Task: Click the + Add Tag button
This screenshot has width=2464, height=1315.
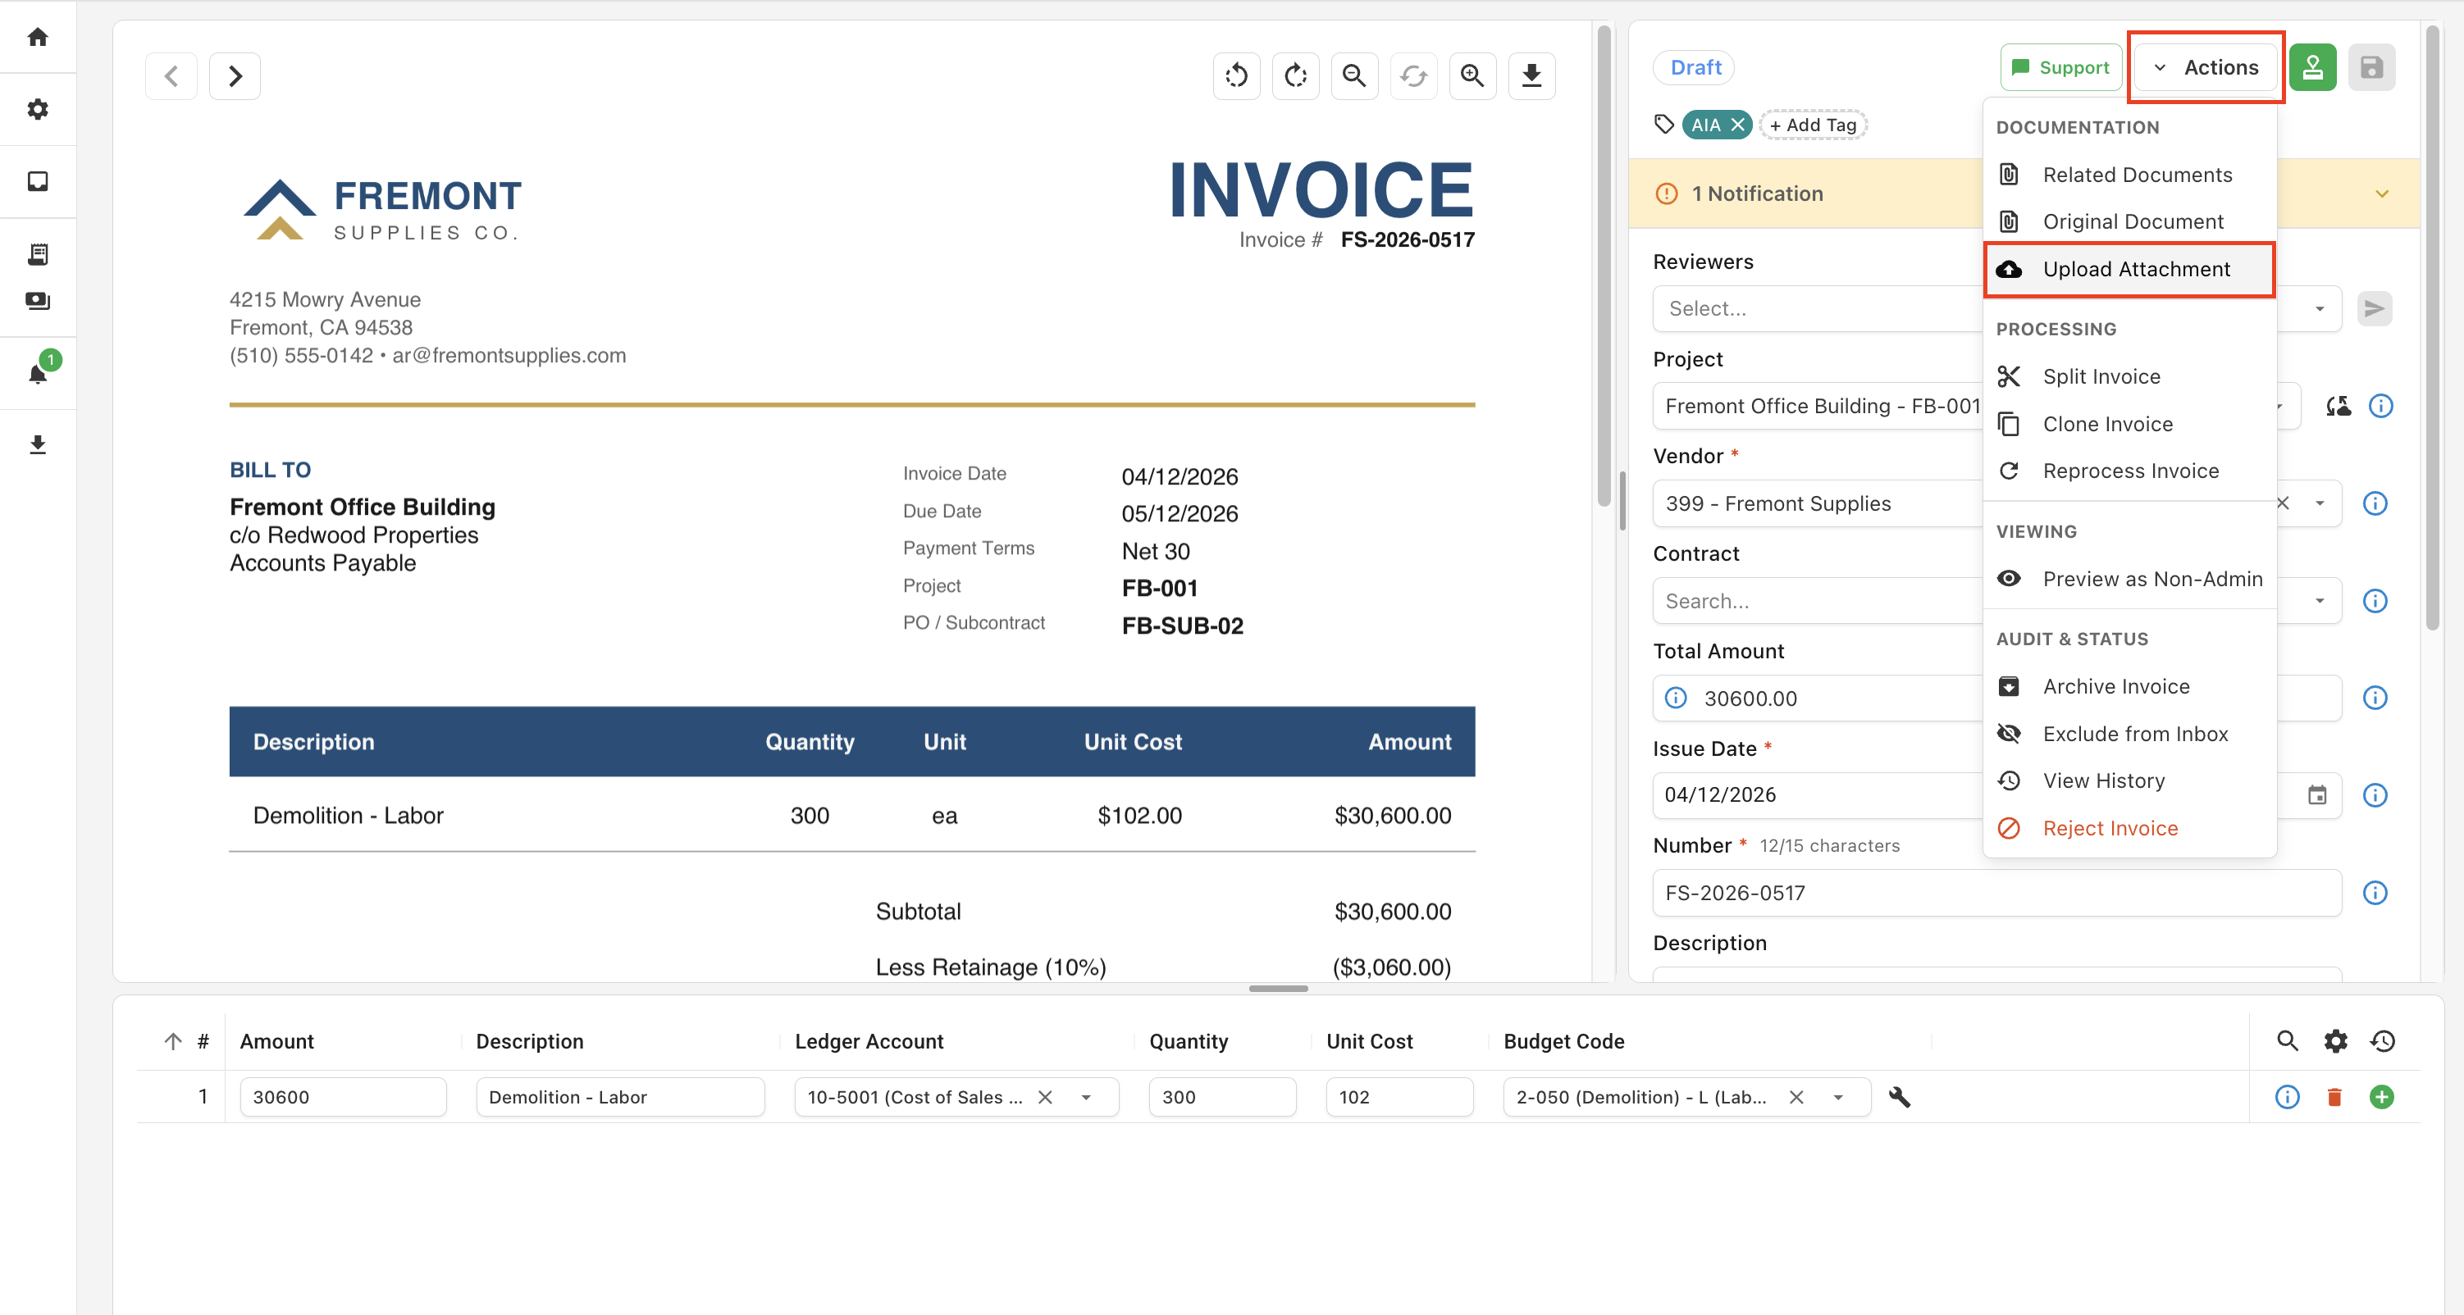Action: (1813, 125)
